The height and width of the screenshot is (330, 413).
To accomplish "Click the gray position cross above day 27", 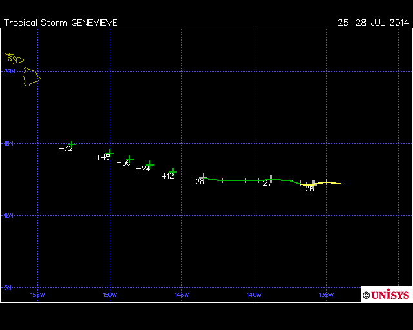I will pyautogui.click(x=271, y=179).
